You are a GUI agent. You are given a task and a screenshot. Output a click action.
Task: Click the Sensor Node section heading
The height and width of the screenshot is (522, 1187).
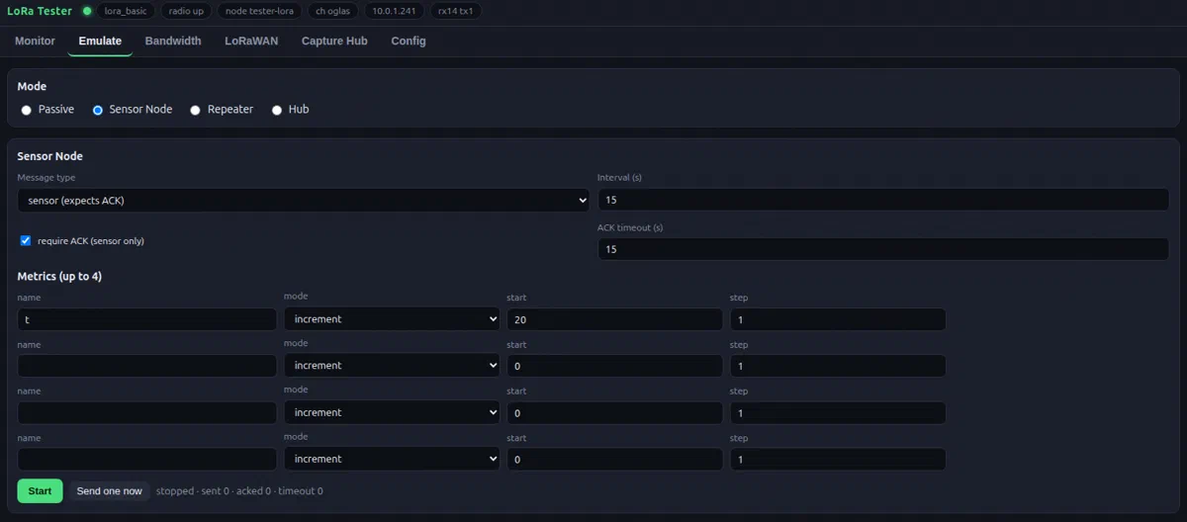coord(50,156)
